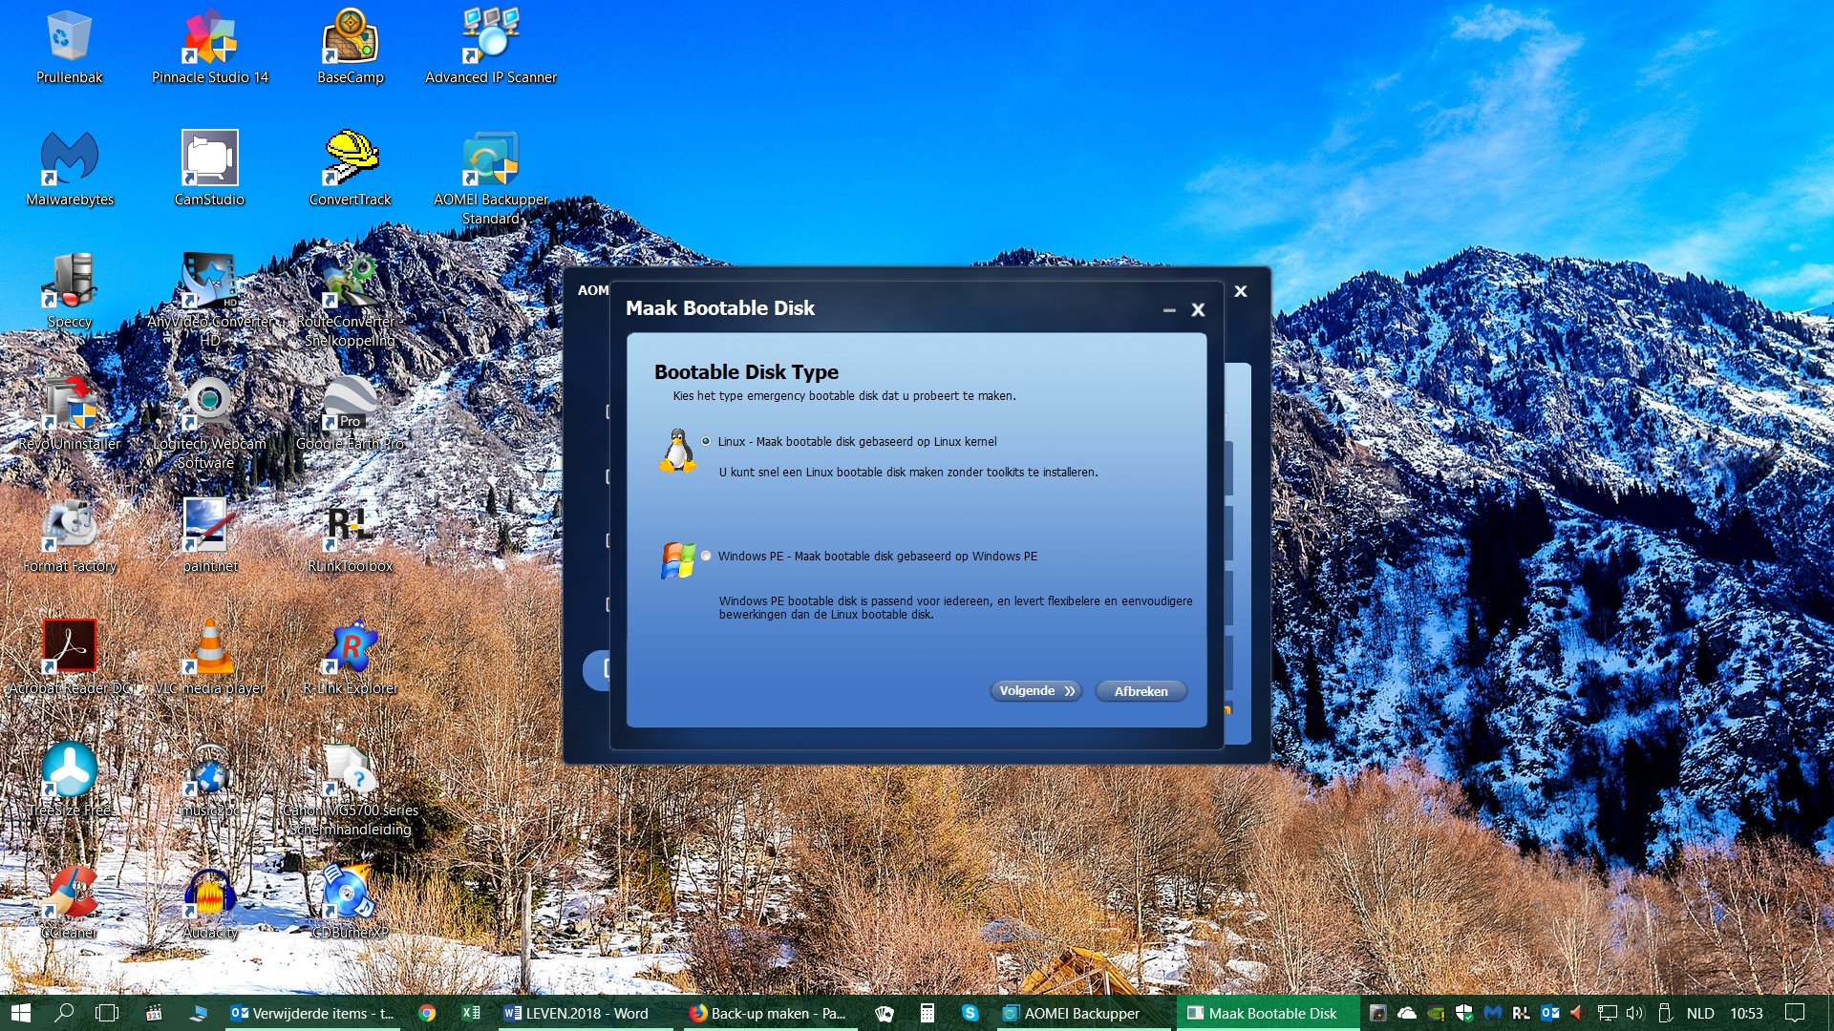
Task: Open the Malwarebytes desktop icon
Action: [70, 169]
